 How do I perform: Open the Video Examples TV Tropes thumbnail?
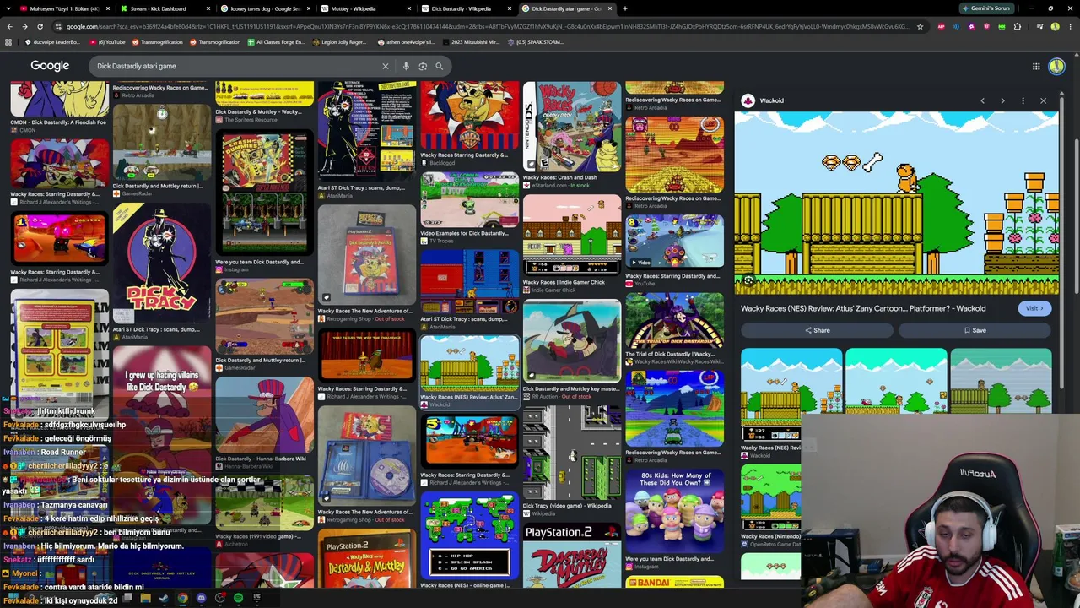[x=469, y=200]
